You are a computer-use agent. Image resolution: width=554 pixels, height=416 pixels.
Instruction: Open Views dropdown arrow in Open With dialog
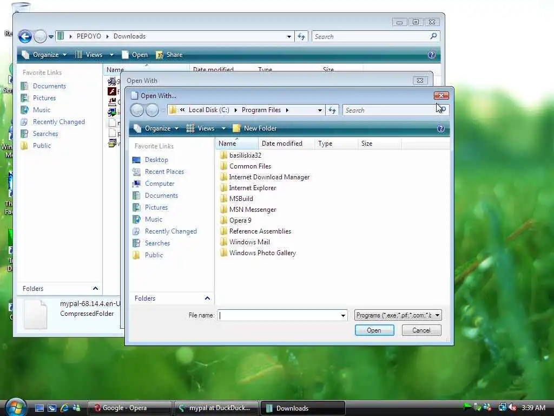click(223, 128)
